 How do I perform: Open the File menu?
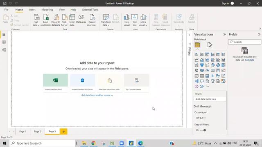click(7, 10)
